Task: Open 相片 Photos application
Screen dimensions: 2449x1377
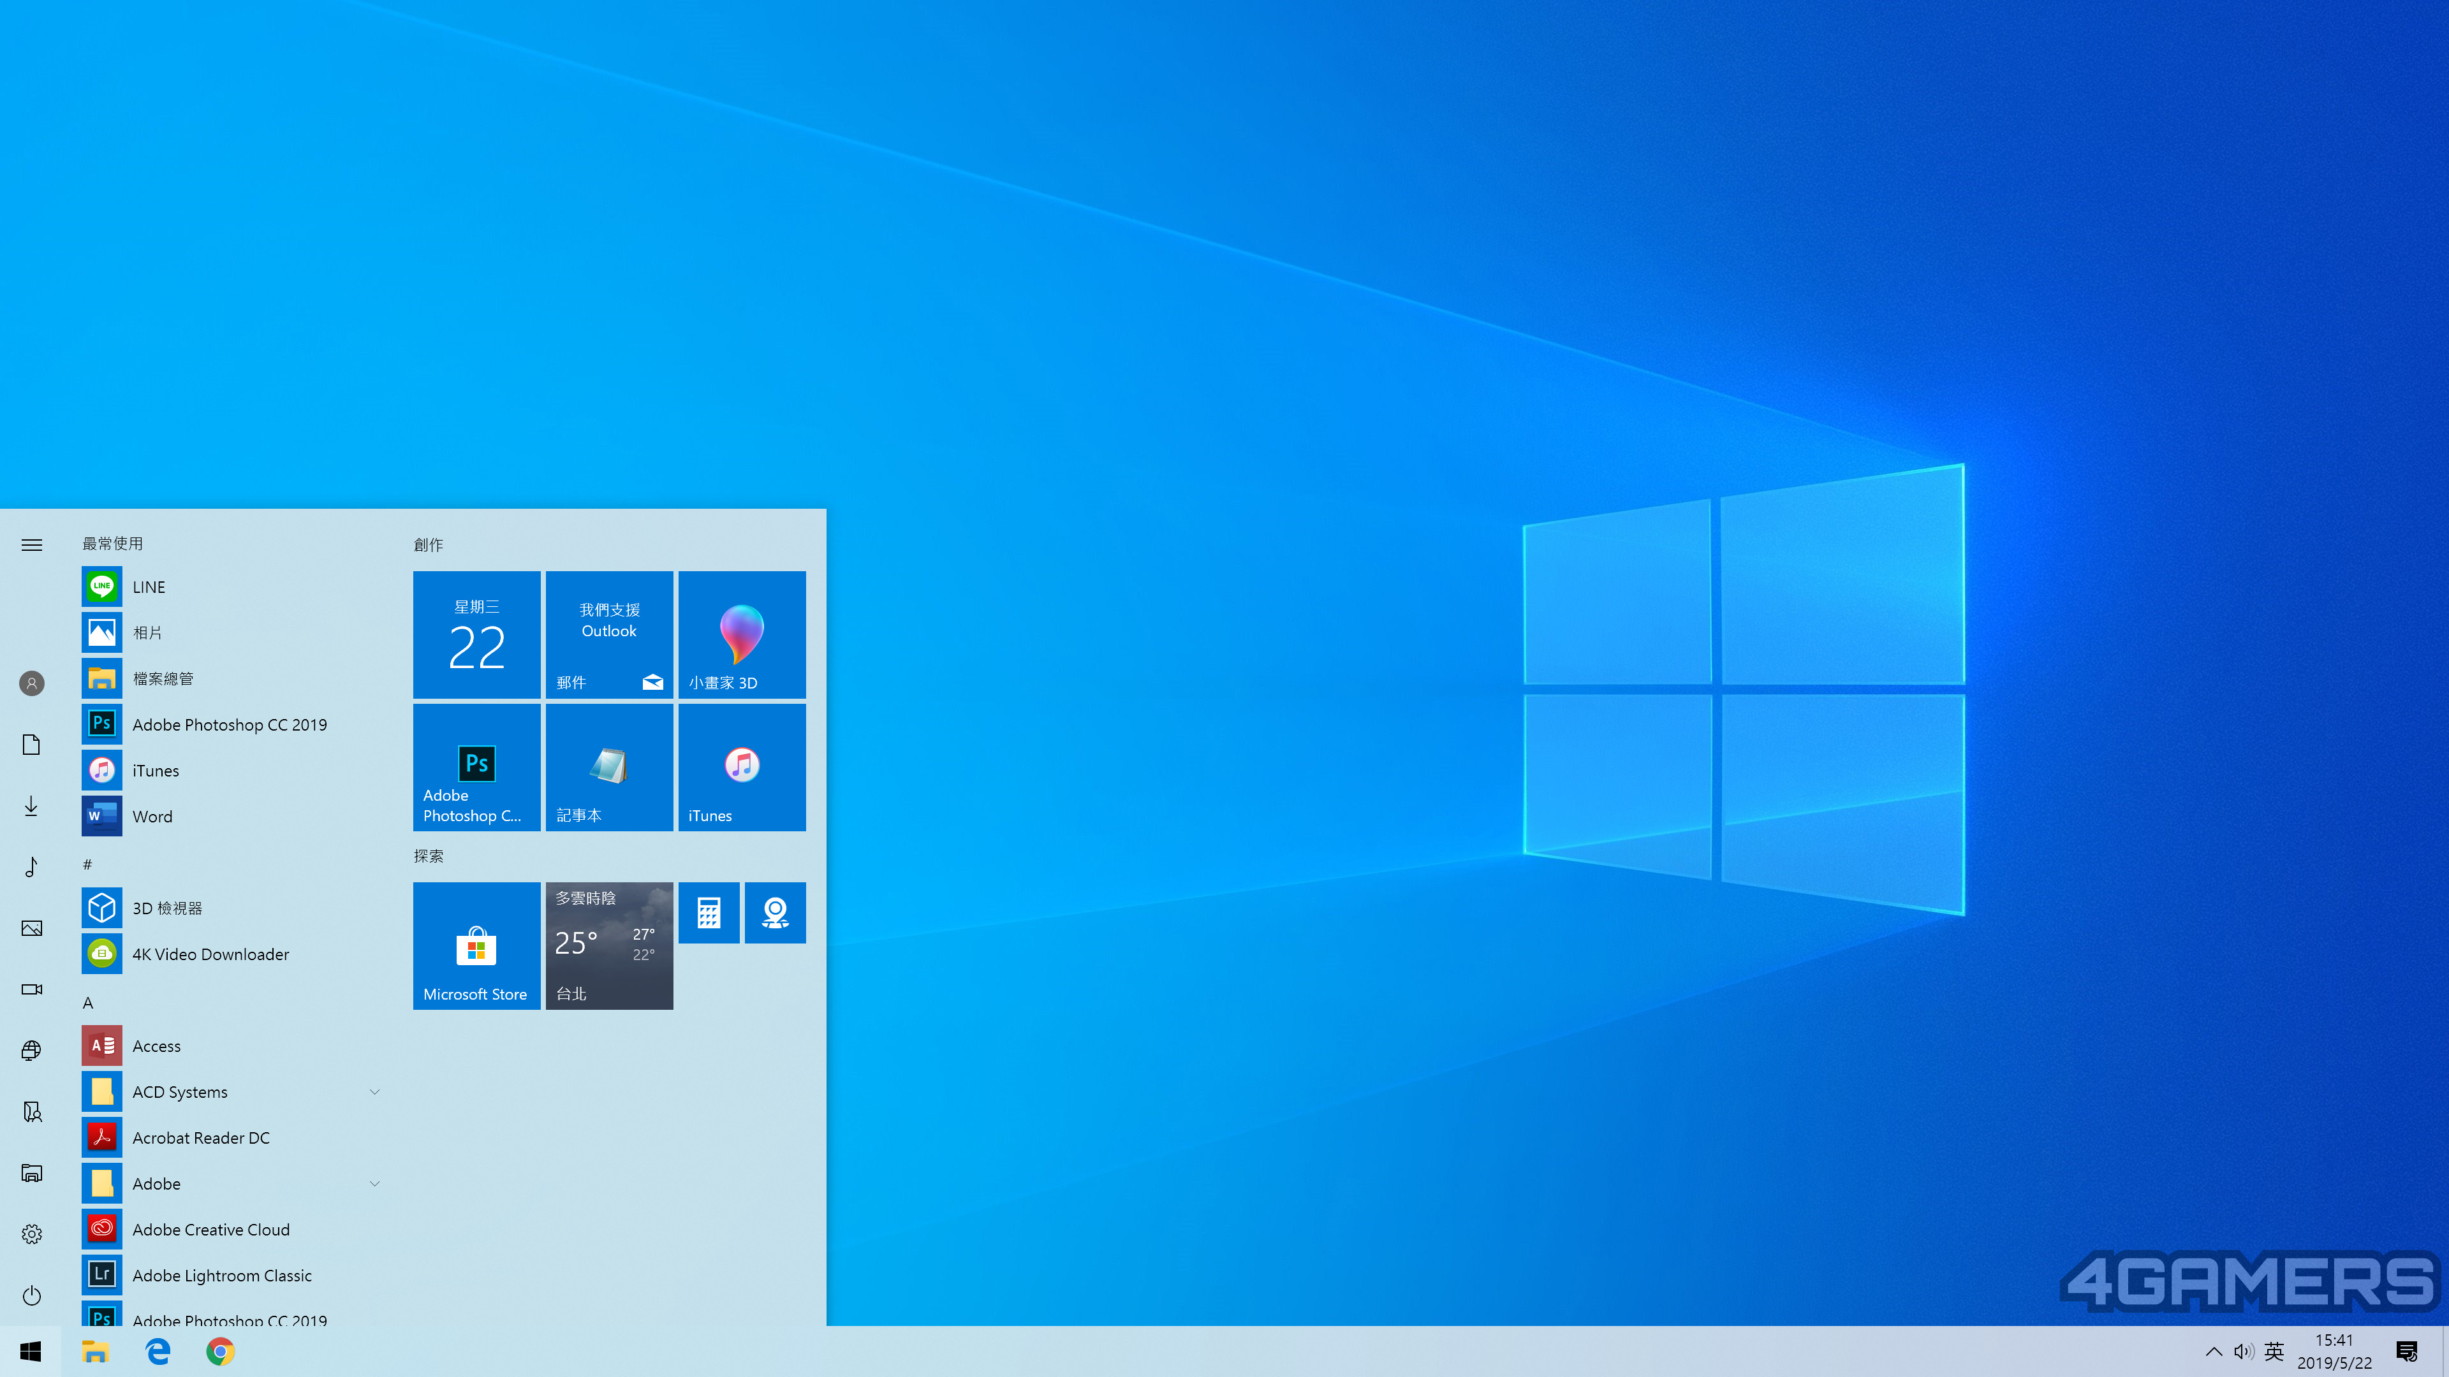Action: coord(148,632)
